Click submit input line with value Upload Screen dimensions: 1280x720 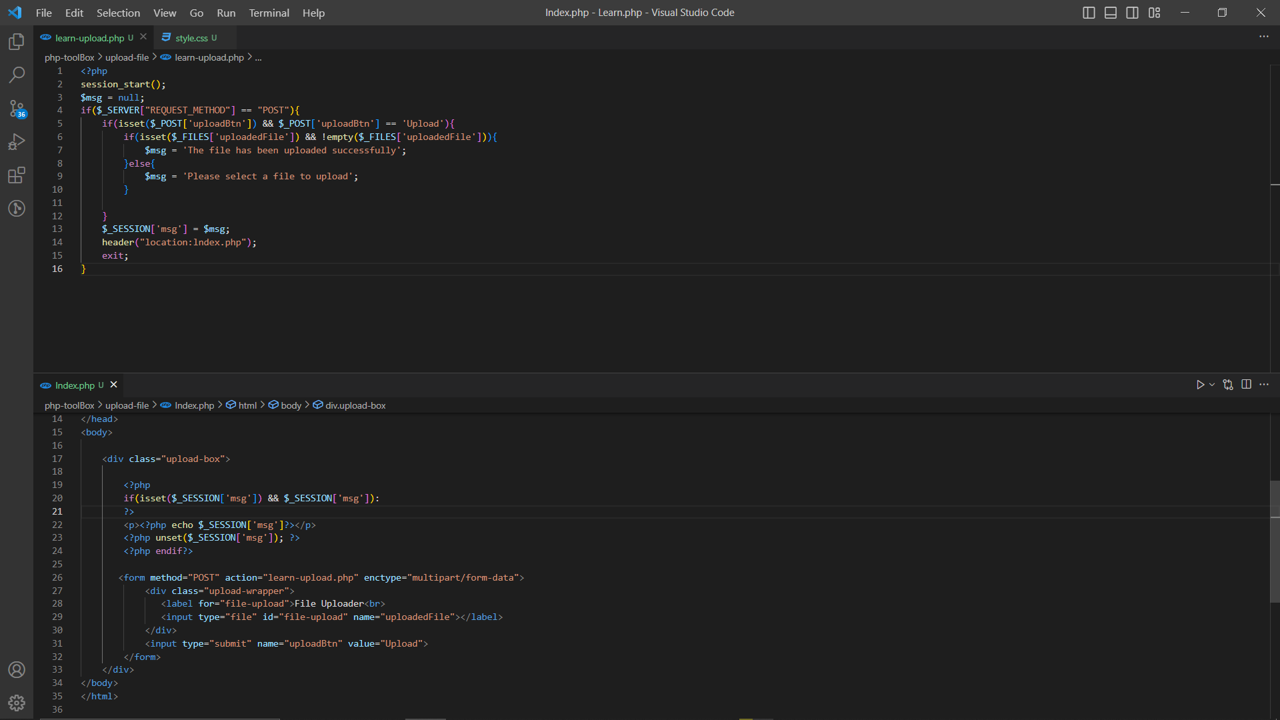tap(287, 643)
